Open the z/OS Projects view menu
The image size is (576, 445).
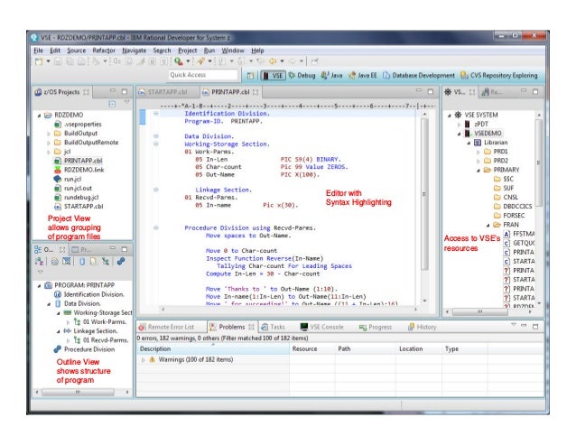coord(126,102)
